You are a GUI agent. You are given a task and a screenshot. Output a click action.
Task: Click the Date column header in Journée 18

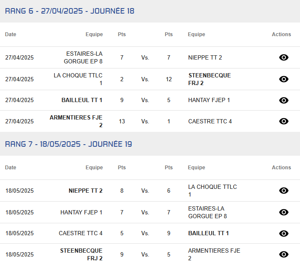(x=11, y=34)
